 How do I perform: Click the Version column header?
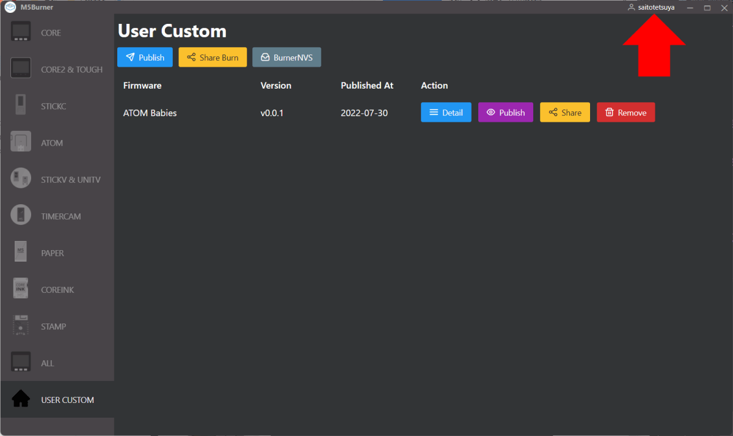coord(276,86)
